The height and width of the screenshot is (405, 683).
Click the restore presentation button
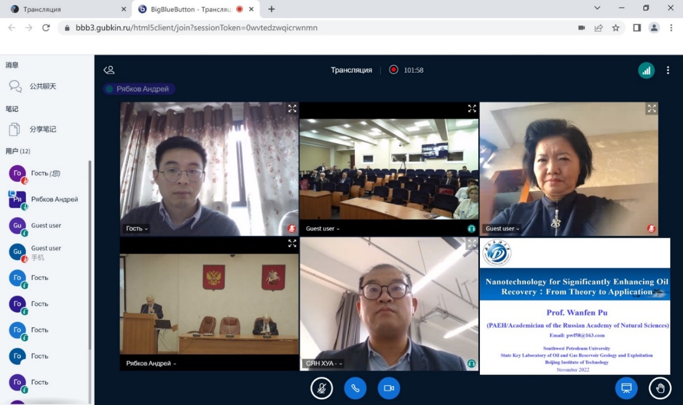(x=626, y=388)
